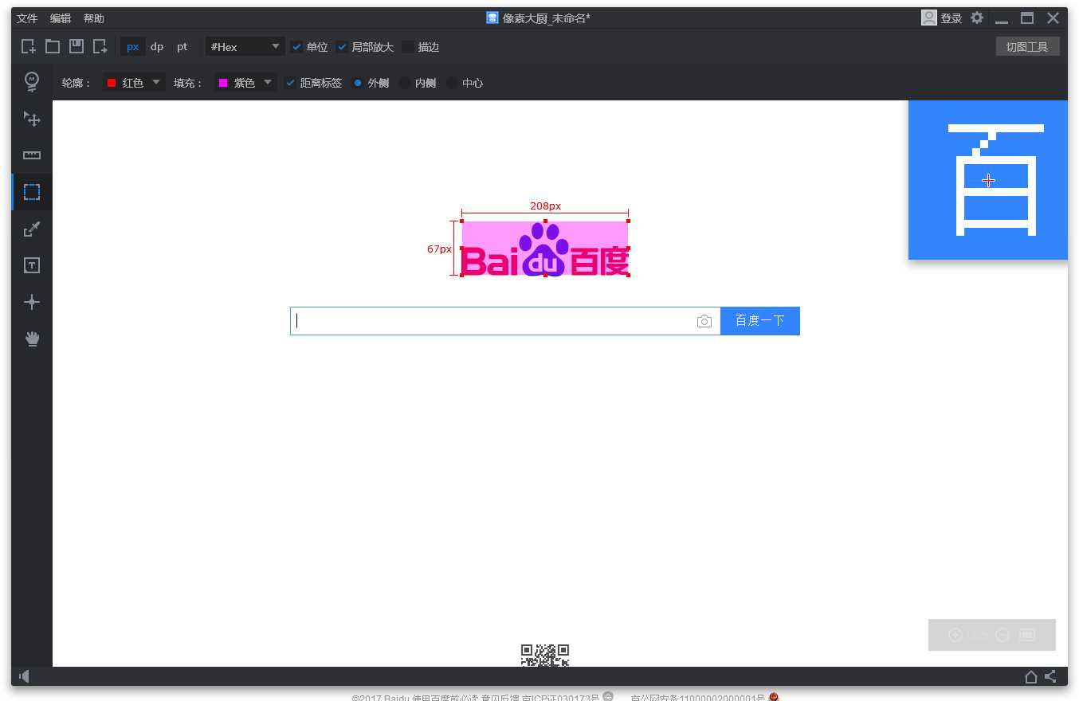Click the zoom-out icon in zoom panel

[x=1002, y=635]
